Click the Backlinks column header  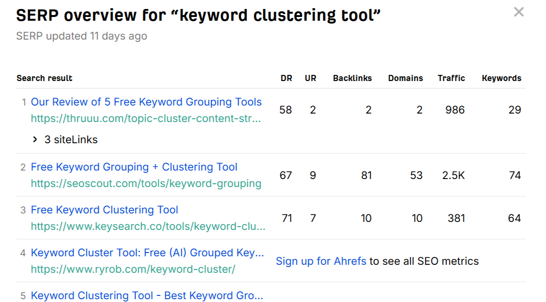point(353,78)
